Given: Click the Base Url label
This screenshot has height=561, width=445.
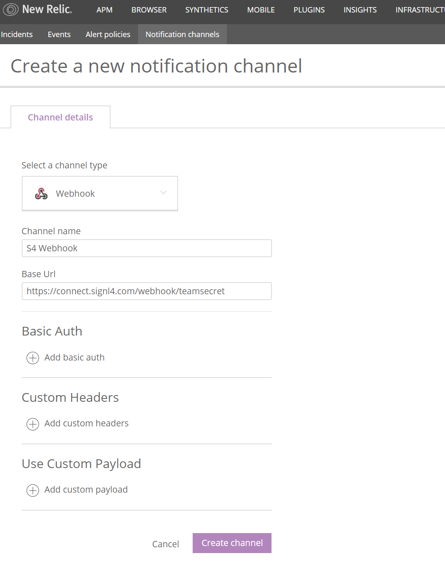Looking at the screenshot, I should pyautogui.click(x=38, y=274).
